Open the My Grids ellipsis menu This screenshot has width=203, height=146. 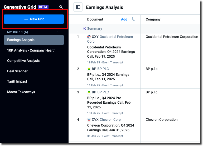tap(58, 32)
